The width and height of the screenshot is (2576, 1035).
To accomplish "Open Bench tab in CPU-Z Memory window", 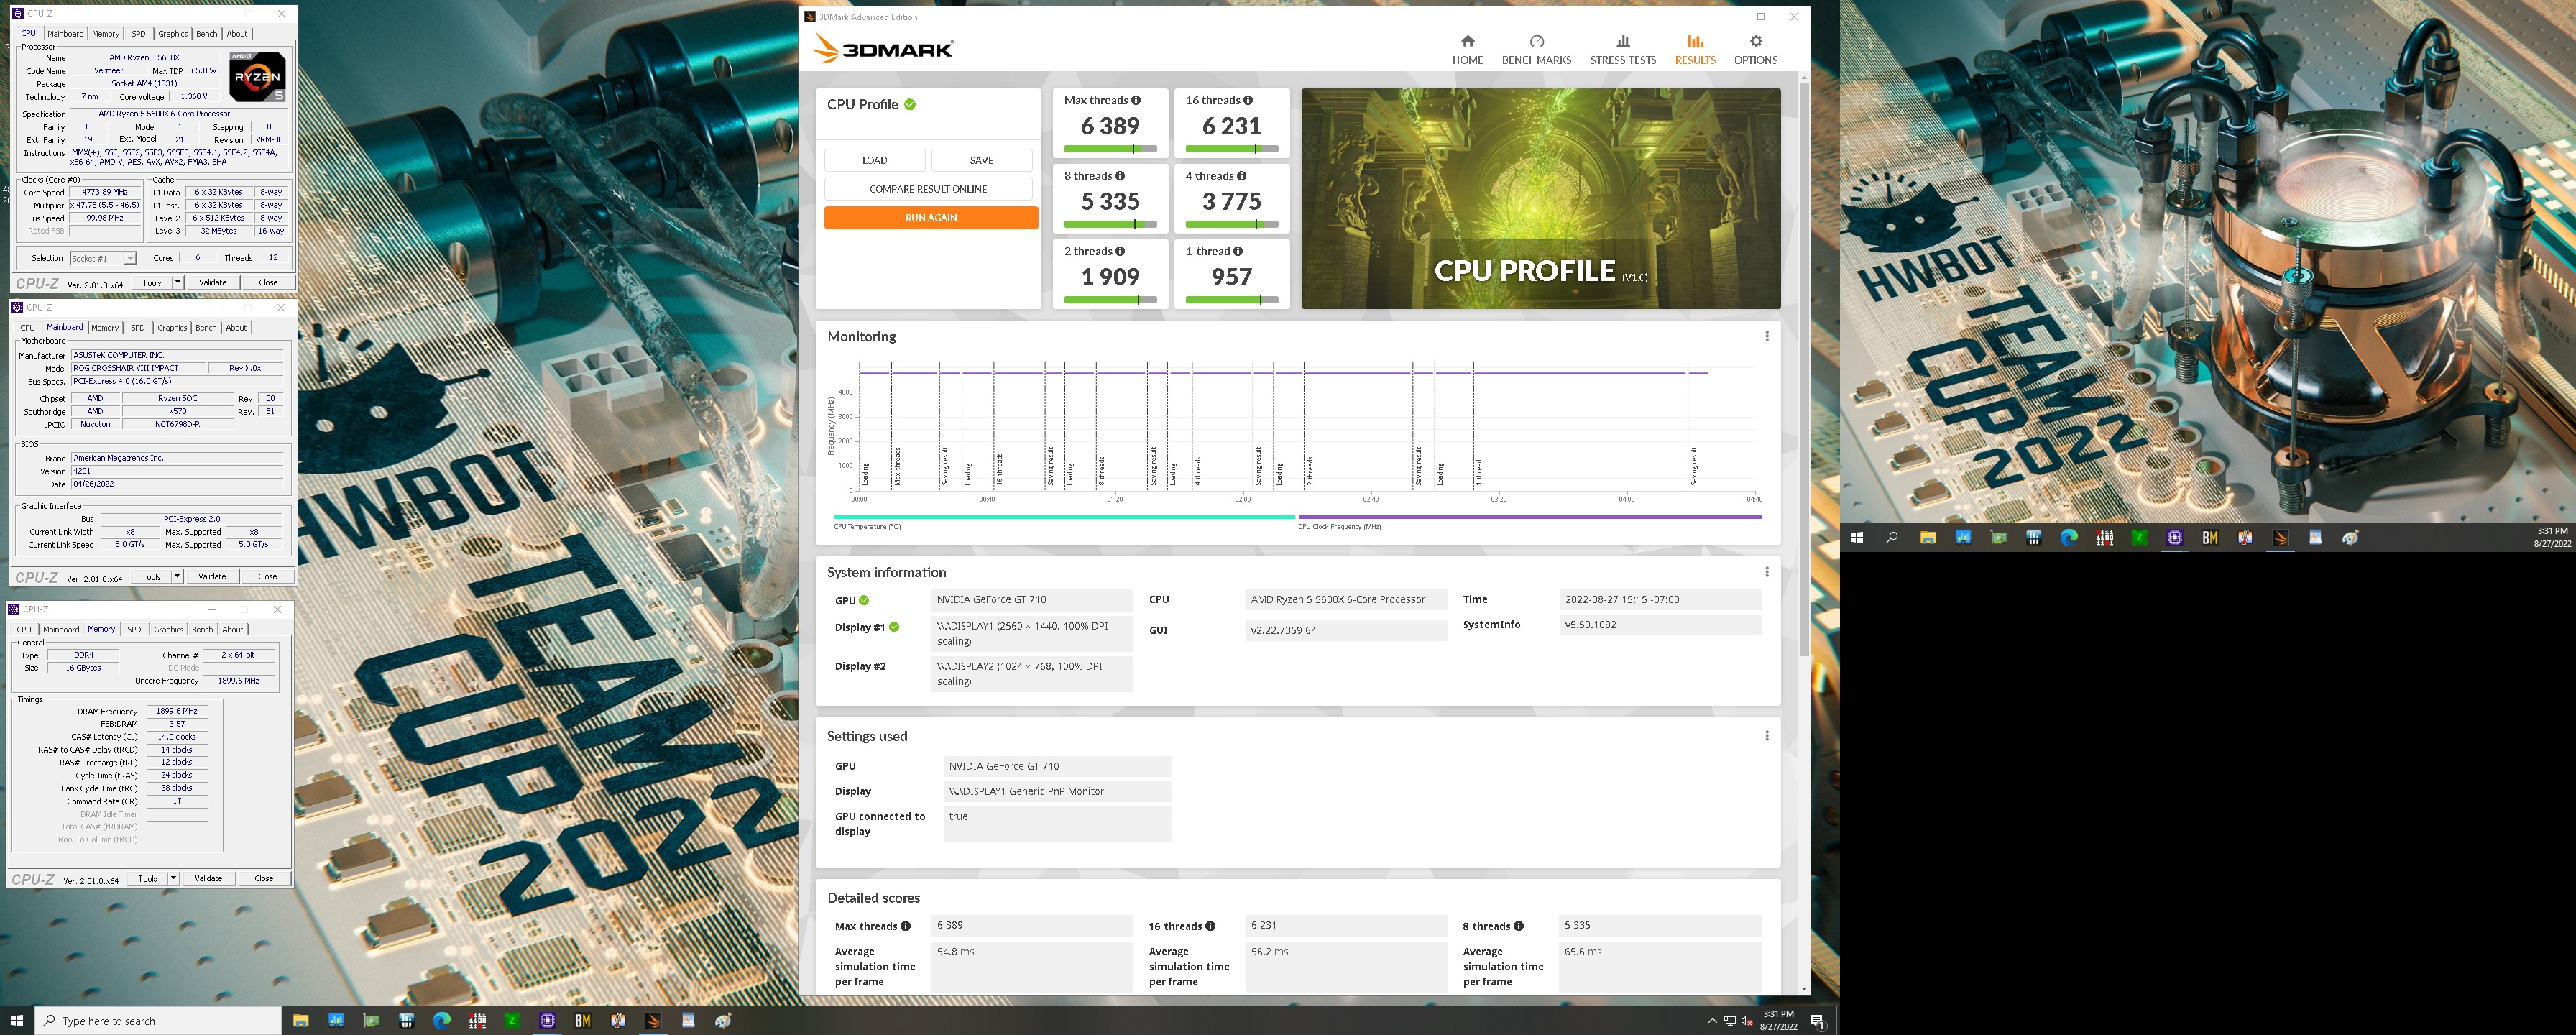I will pyautogui.click(x=202, y=630).
